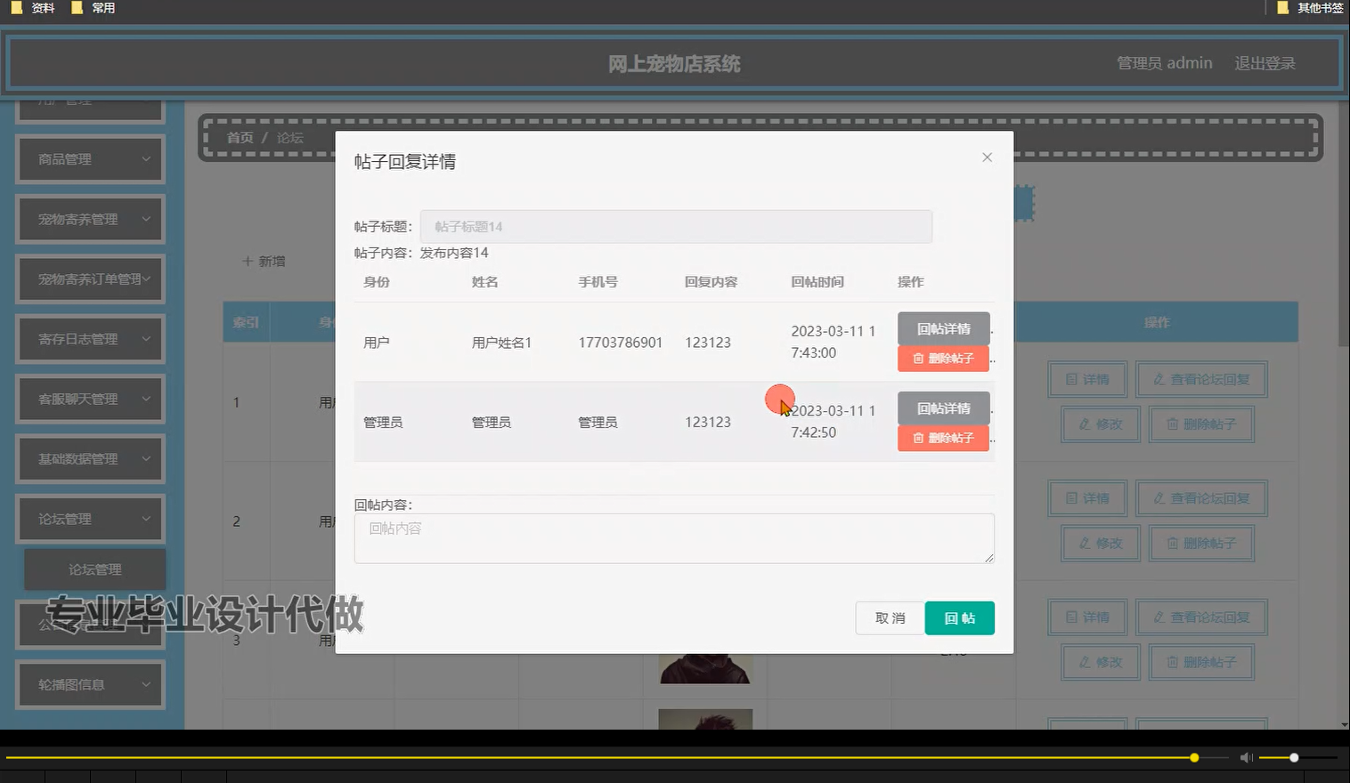Expand the 商品管理 sidebar menu
Image resolution: width=1350 pixels, height=783 pixels.
pos(89,158)
